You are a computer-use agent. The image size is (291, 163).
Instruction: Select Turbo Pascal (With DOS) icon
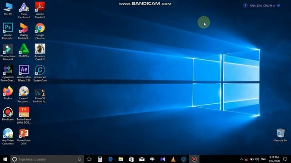(x=24, y=115)
